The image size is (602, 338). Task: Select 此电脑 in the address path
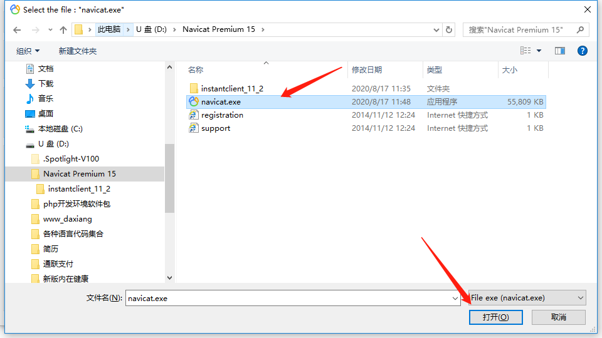pos(109,29)
